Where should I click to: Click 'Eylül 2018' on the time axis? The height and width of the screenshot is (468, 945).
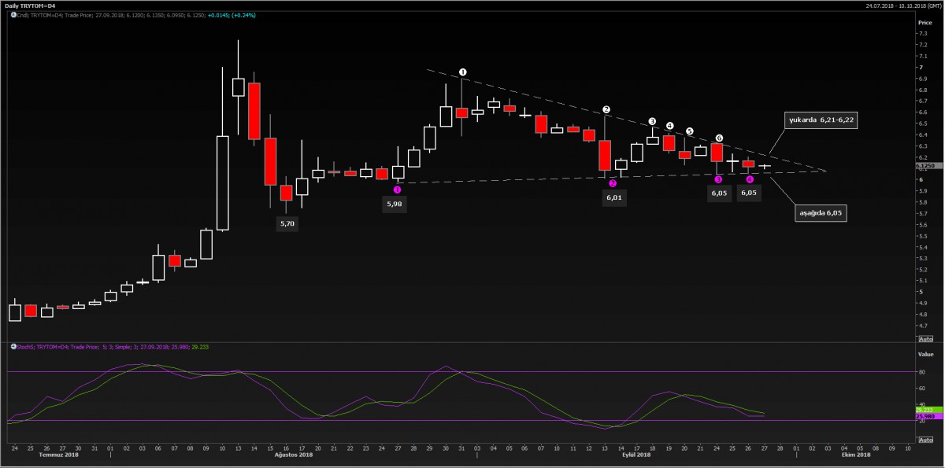pos(637,455)
